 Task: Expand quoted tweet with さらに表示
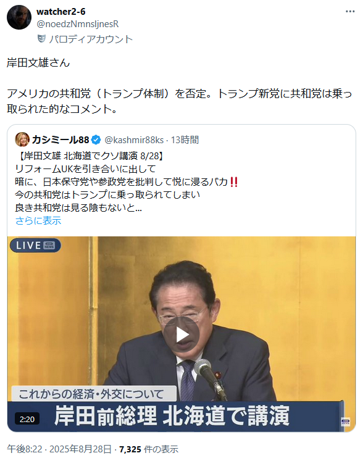38,220
